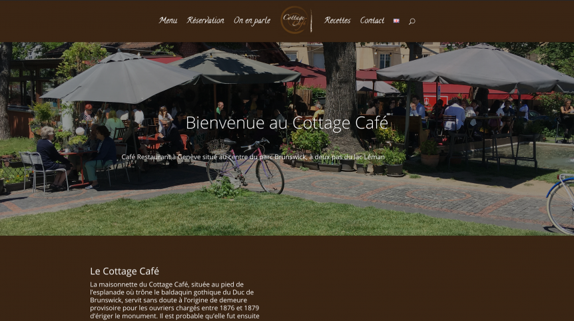Click the blue bicycle wheel at photo edge
This screenshot has width=574, height=321.
(x=561, y=204)
